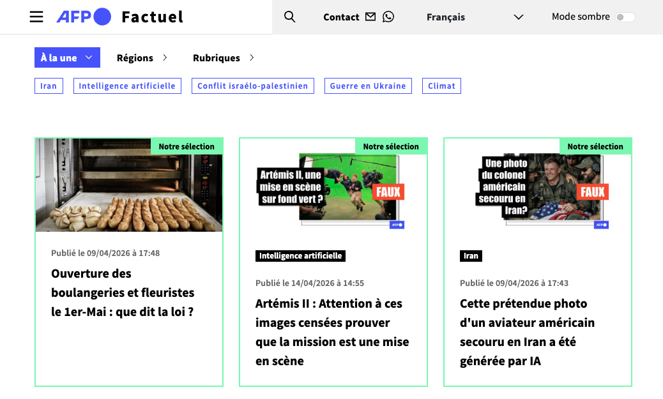Click publication date 09/04/2026 à 17:48
Viewport: 663px width, 399px height.
pyautogui.click(x=105, y=253)
